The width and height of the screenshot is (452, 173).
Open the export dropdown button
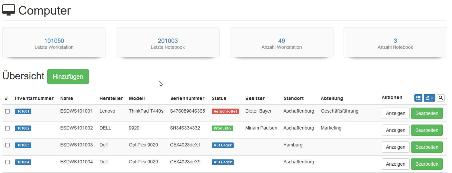(x=429, y=98)
